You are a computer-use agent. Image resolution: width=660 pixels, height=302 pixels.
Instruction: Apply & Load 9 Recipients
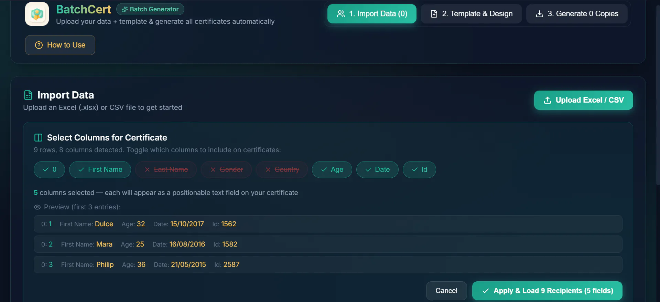(x=547, y=291)
